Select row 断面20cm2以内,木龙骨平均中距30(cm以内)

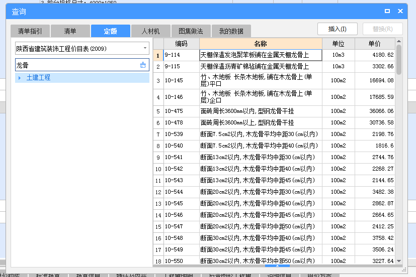pyautogui.click(x=261, y=192)
